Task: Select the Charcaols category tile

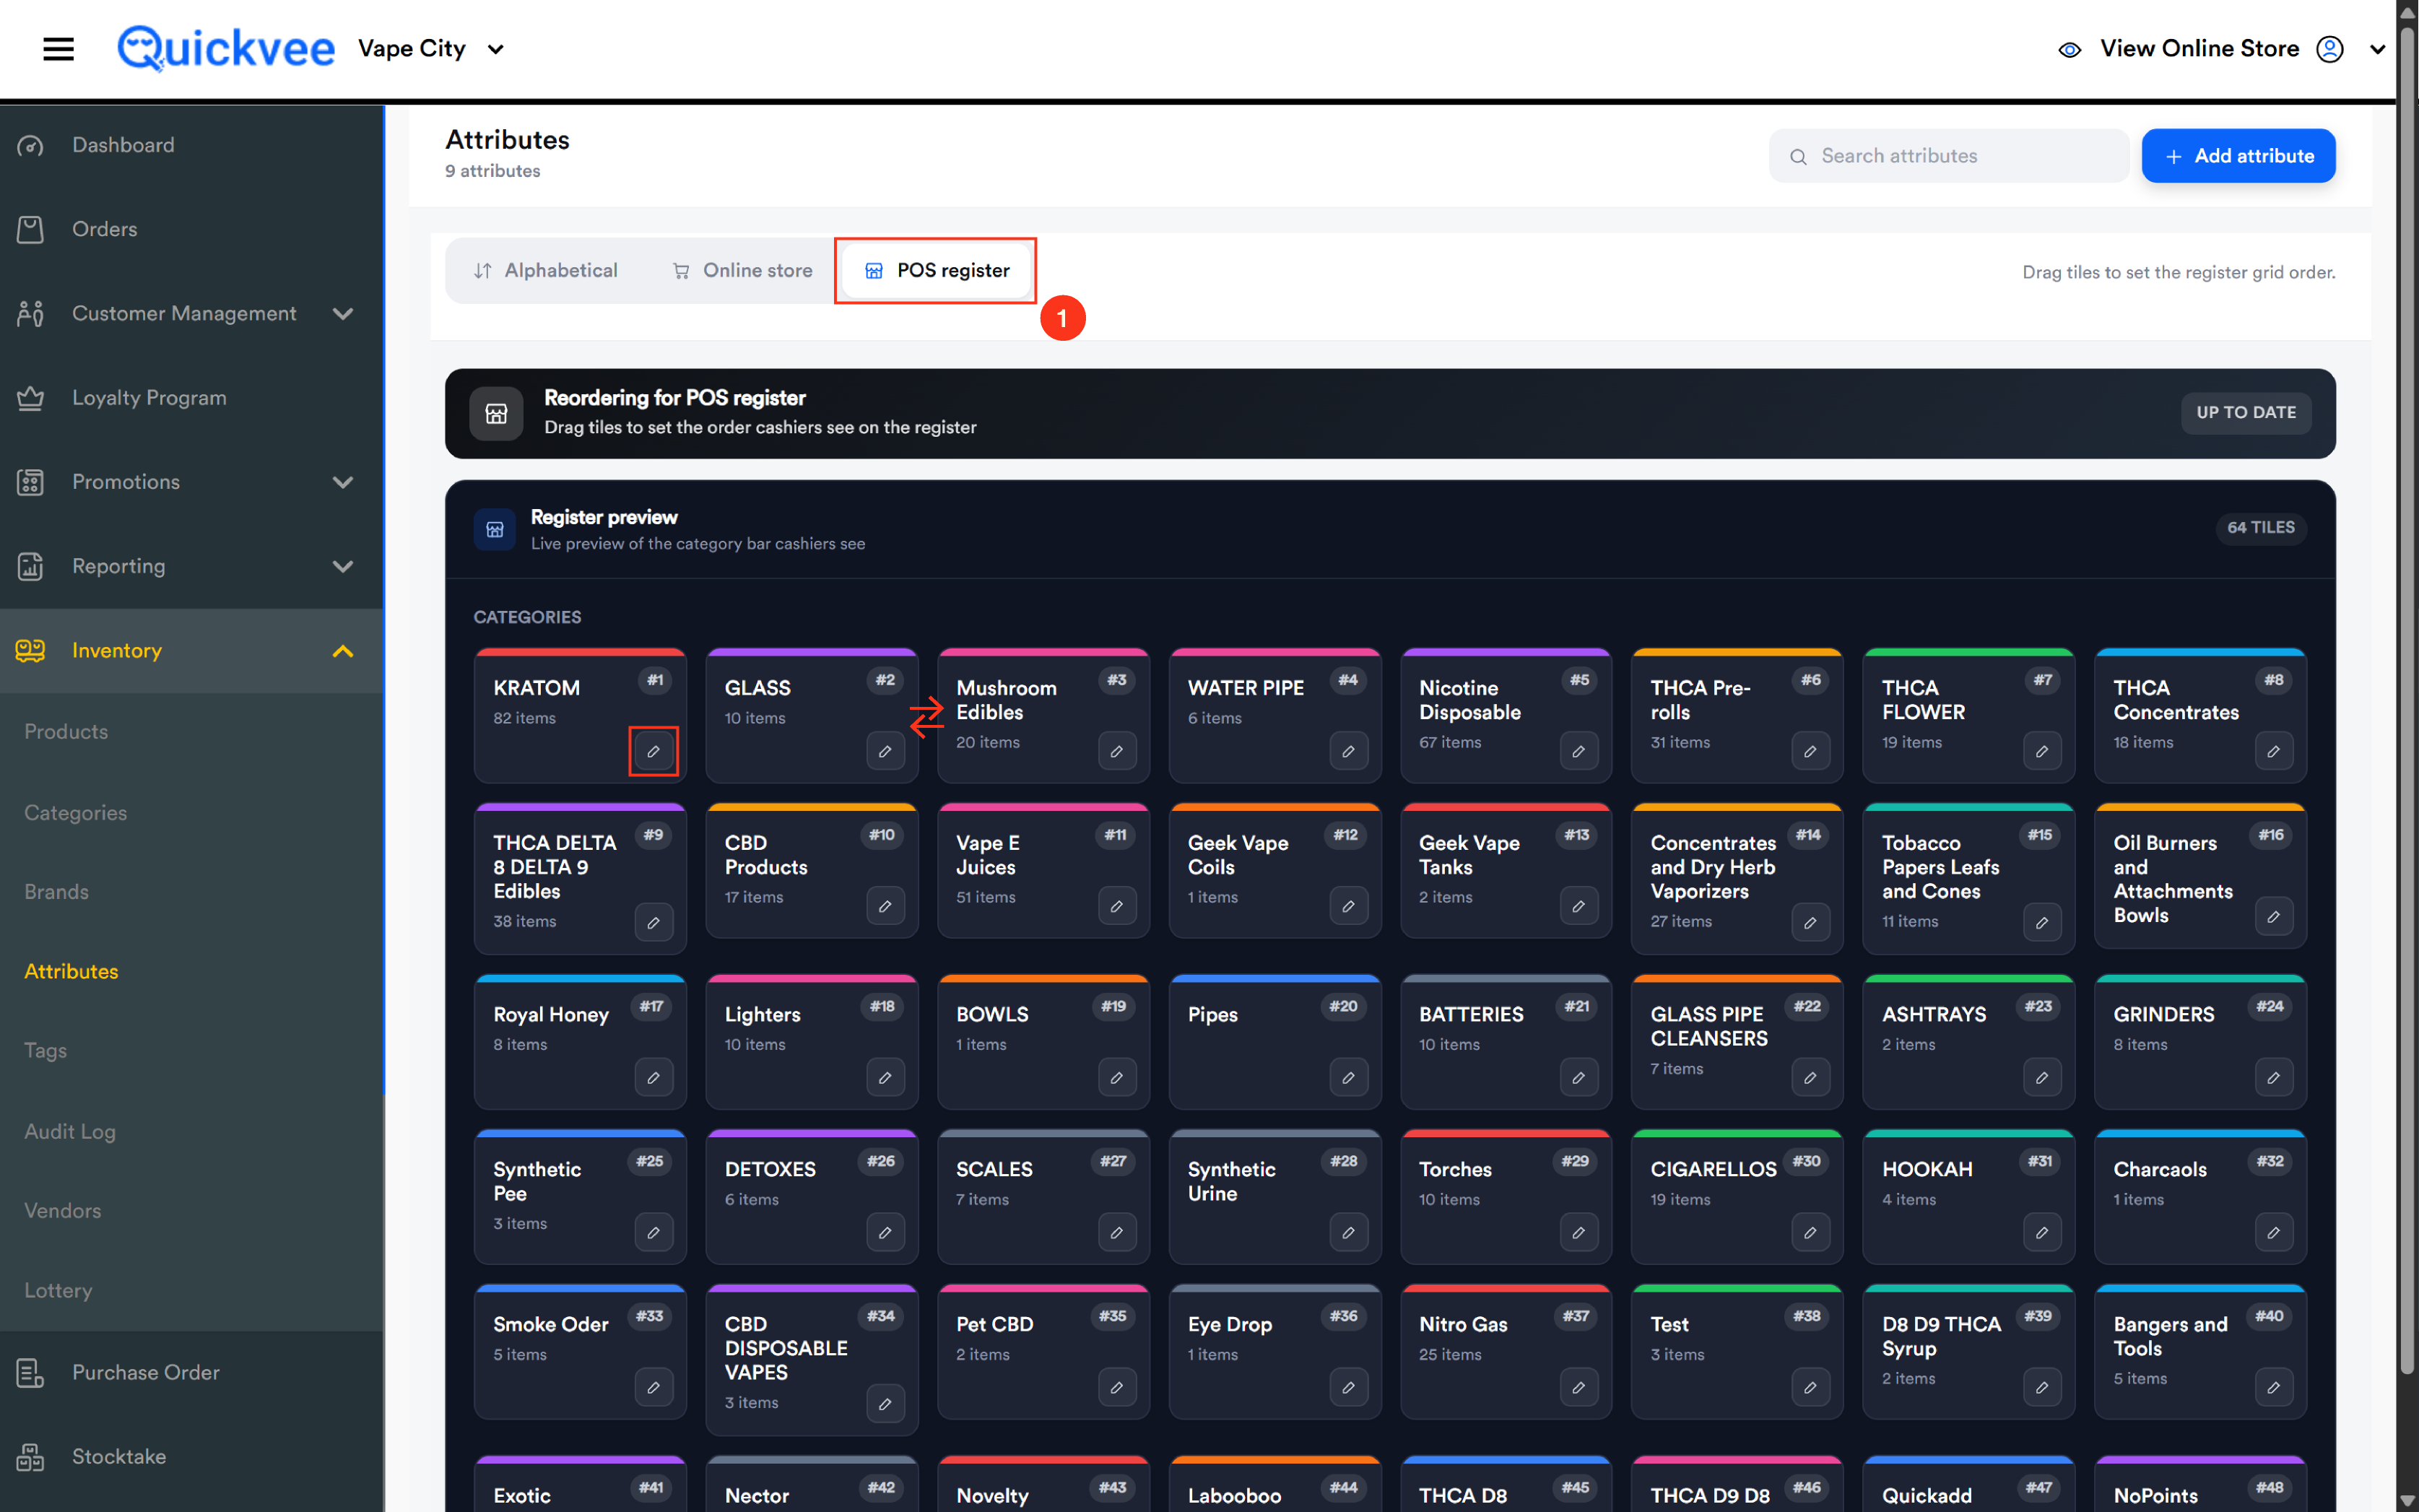Action: pyautogui.click(x=2200, y=1197)
